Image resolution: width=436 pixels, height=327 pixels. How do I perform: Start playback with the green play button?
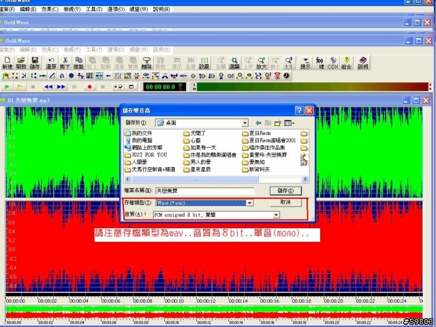click(7, 87)
